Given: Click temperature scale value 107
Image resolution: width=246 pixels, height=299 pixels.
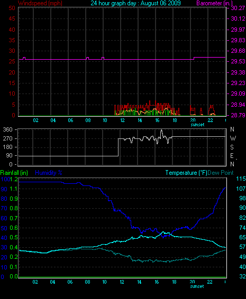Looking at the screenshot, I should tap(241, 189).
